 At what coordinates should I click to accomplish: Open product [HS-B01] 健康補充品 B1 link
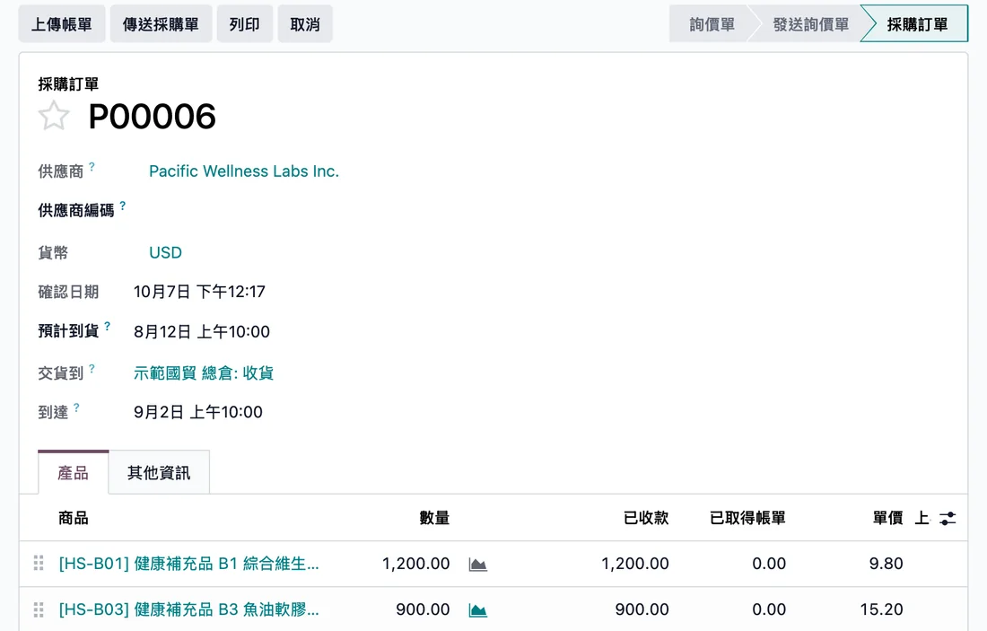click(188, 564)
